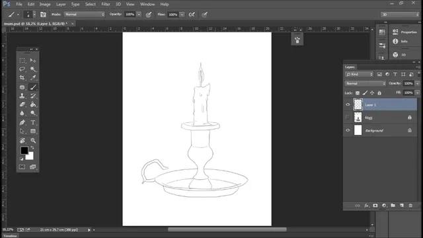Select the Lasso tool

tap(22, 69)
